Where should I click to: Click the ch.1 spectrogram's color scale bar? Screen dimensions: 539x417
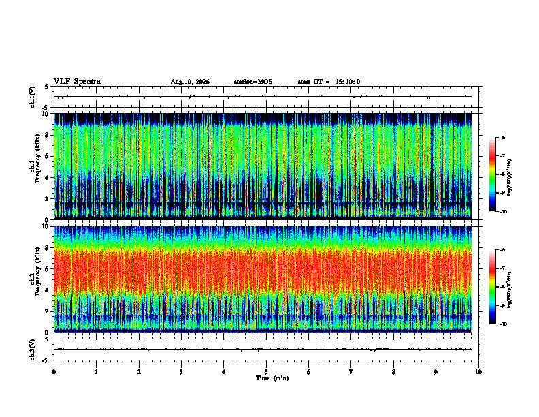[x=492, y=174]
